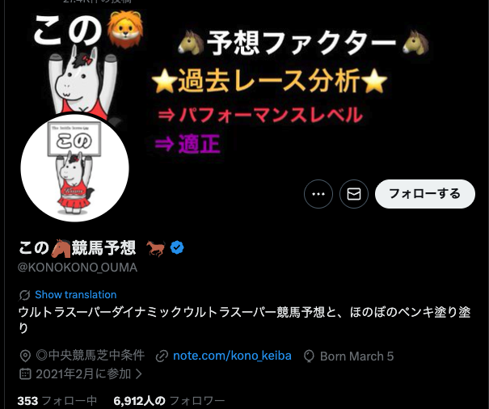Click the translation icon beside Show translation

point(24,295)
